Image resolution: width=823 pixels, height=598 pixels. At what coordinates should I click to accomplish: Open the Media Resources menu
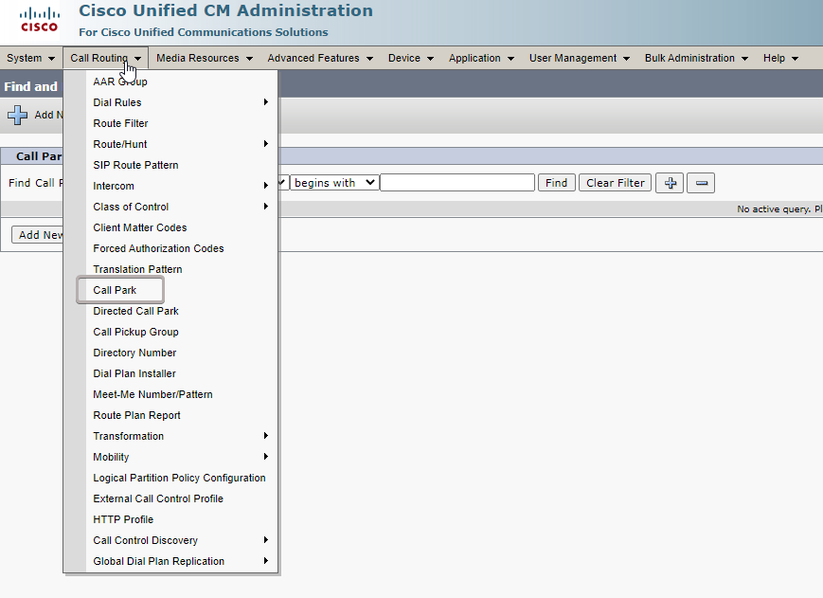pyautogui.click(x=205, y=58)
